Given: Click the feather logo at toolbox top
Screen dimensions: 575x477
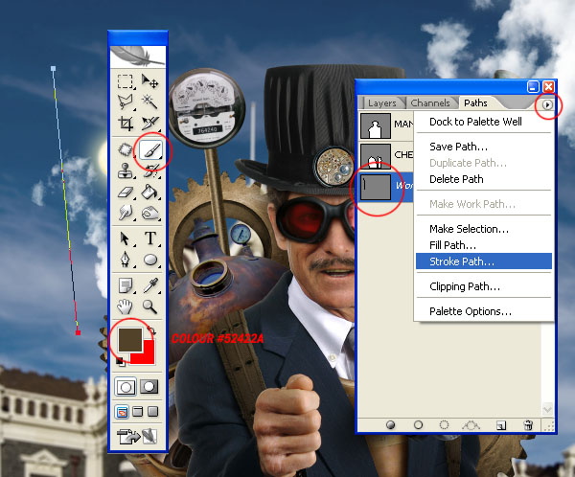Looking at the screenshot, I should pyautogui.click(x=138, y=57).
